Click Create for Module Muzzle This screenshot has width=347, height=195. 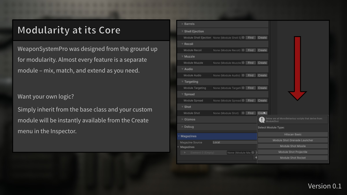tap(262, 63)
